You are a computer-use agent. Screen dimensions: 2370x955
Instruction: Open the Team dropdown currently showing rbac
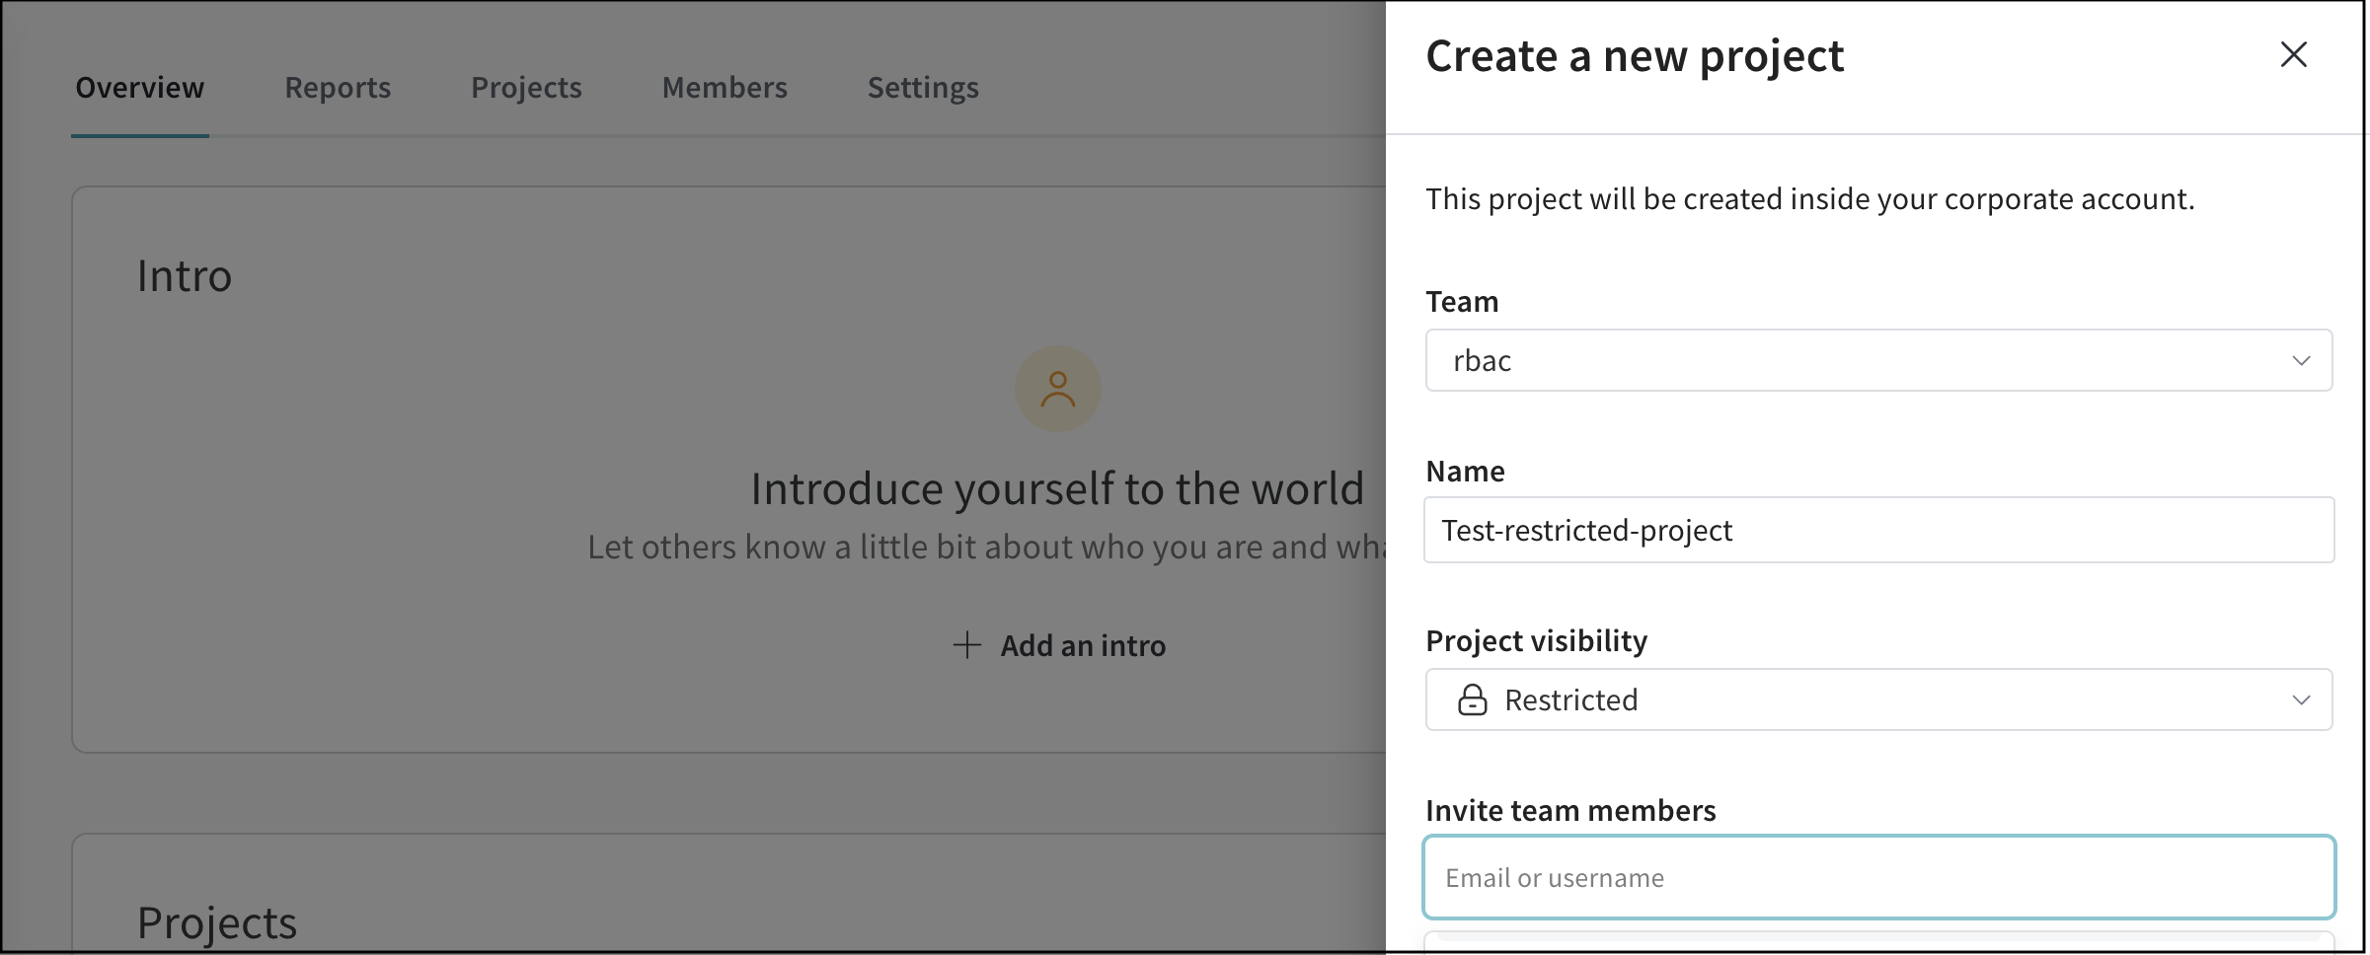click(1875, 360)
